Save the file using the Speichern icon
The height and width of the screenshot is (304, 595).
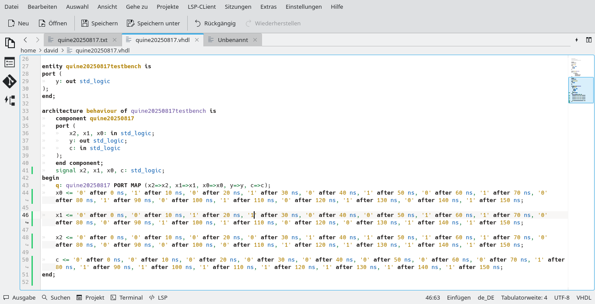click(x=99, y=23)
